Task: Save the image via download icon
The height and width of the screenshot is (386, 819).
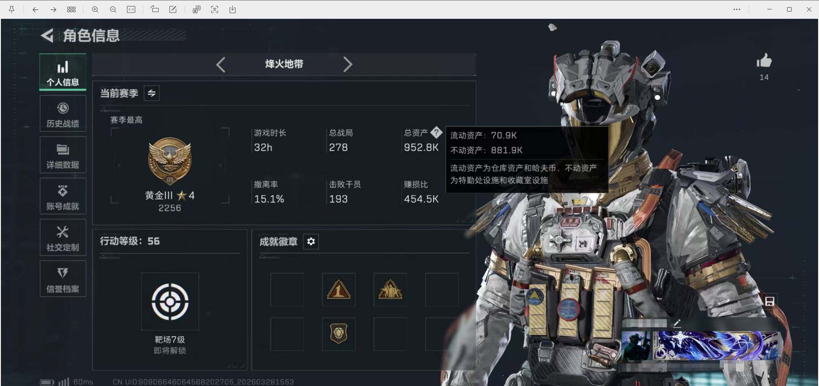Action: click(233, 9)
